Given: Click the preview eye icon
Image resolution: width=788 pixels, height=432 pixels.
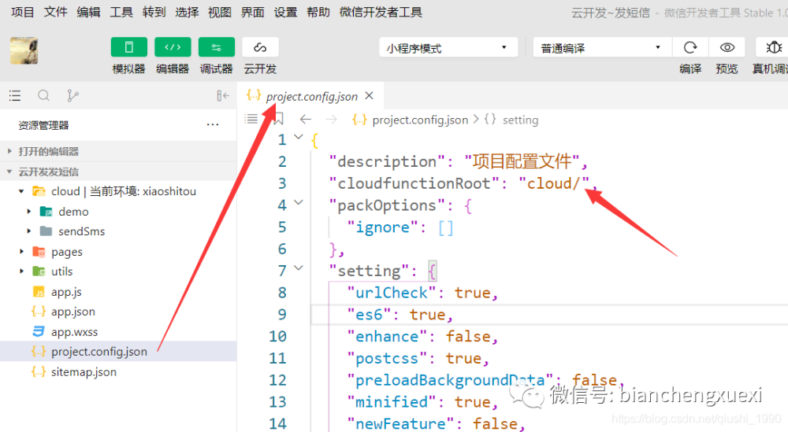Looking at the screenshot, I should 727,48.
